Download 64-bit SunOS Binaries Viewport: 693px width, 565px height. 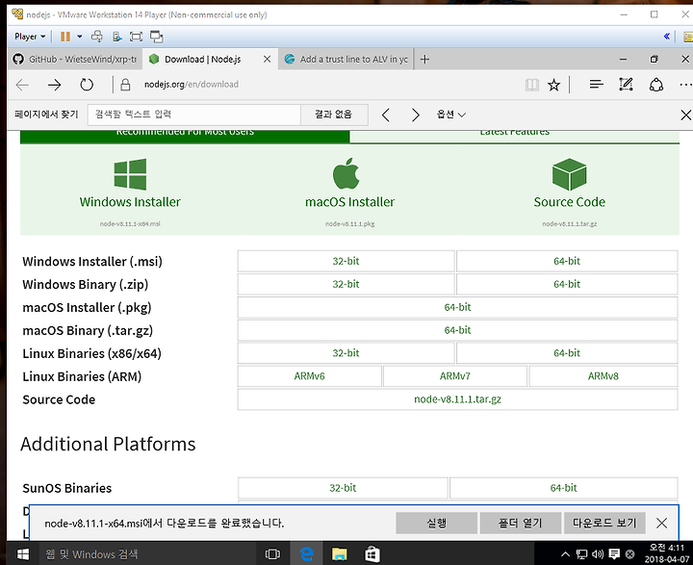click(x=563, y=488)
